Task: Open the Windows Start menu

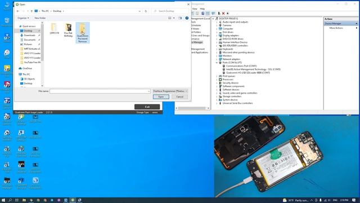Action: [x=3, y=200]
